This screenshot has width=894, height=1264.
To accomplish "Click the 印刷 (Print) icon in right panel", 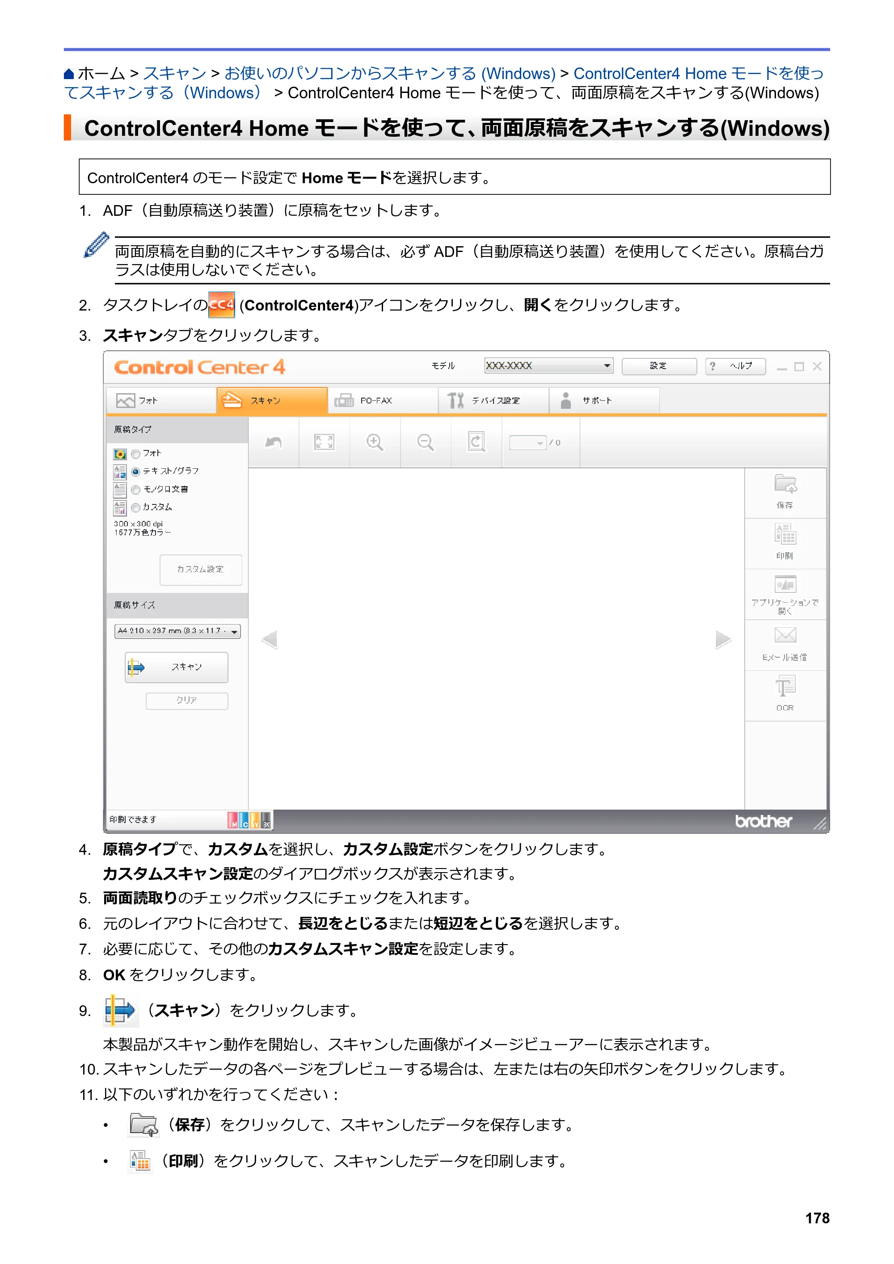I will (785, 534).
